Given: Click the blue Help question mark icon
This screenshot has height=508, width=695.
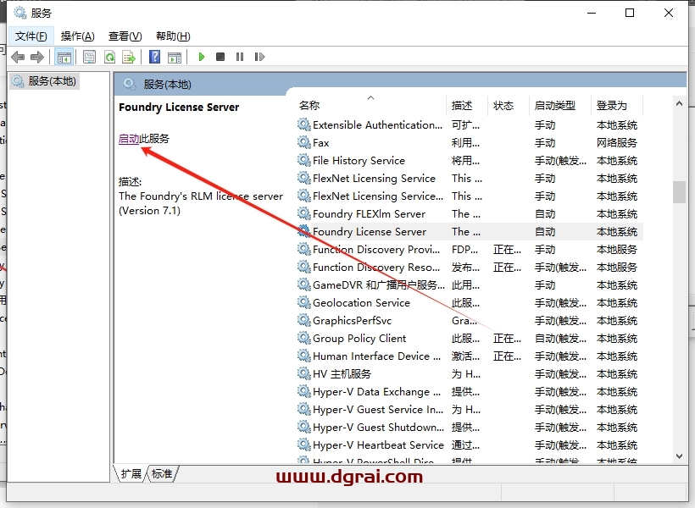Looking at the screenshot, I should (x=154, y=57).
